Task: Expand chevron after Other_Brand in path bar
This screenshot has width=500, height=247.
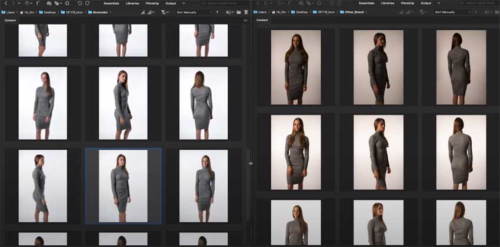Action: (x=366, y=12)
